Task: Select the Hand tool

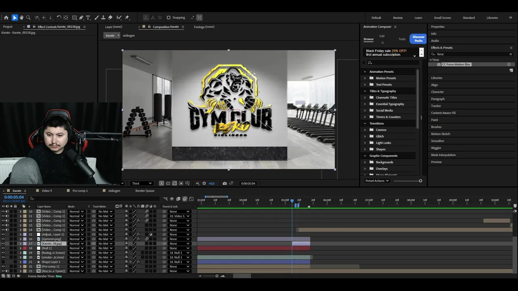Action: coord(21,17)
